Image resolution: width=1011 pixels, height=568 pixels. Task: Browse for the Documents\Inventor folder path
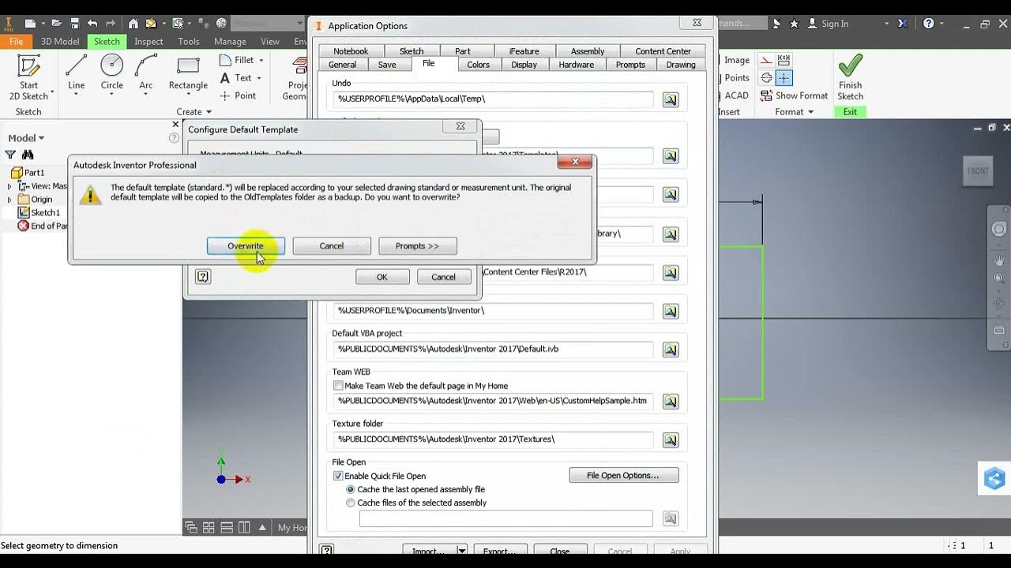coord(671,311)
